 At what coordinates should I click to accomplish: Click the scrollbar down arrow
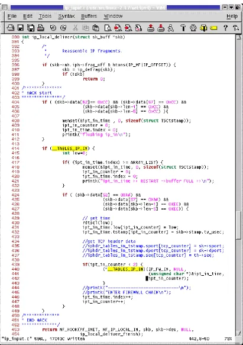[x=239, y=333]
